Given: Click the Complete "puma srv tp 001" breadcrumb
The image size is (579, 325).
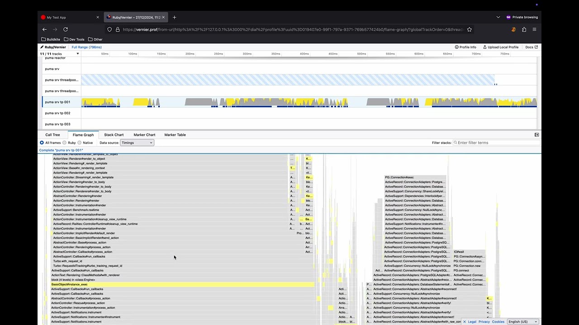Looking at the screenshot, I should pyautogui.click(x=61, y=150).
